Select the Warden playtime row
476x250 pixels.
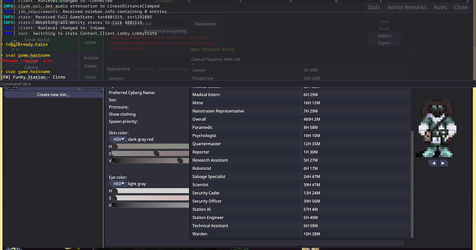[x=301, y=234]
